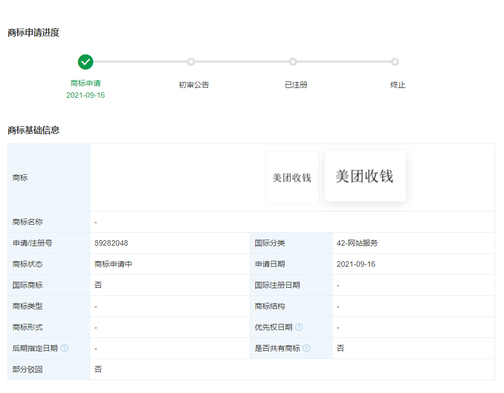The height and width of the screenshot is (393, 504).
Task: Select the registration number 59282048
Action: tap(111, 243)
